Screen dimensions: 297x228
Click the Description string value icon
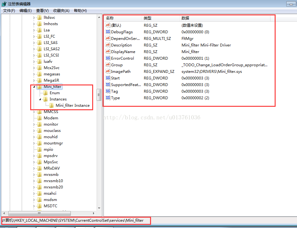point(108,45)
